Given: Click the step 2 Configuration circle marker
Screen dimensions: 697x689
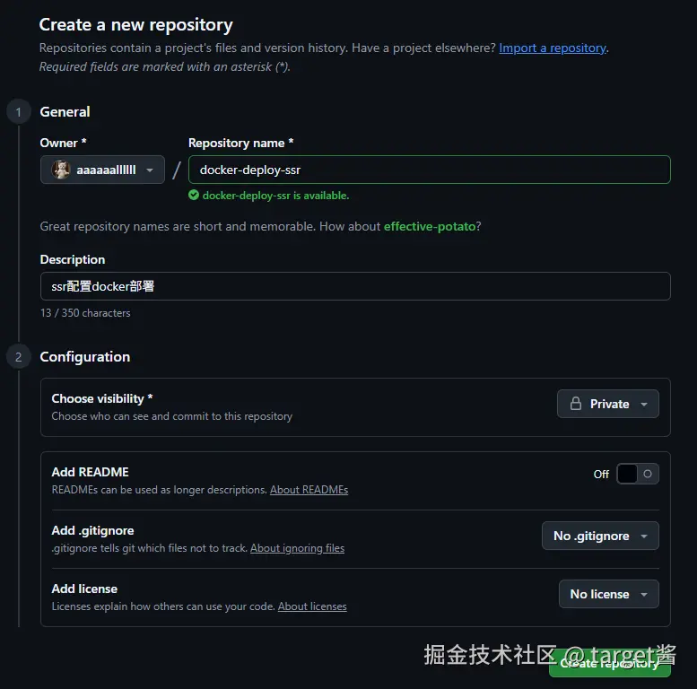Looking at the screenshot, I should coord(18,357).
